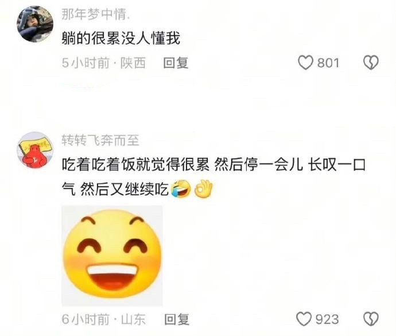Open 那年梦中情 profile avatar
Image resolution: width=396 pixels, height=336 pixels.
35,24
